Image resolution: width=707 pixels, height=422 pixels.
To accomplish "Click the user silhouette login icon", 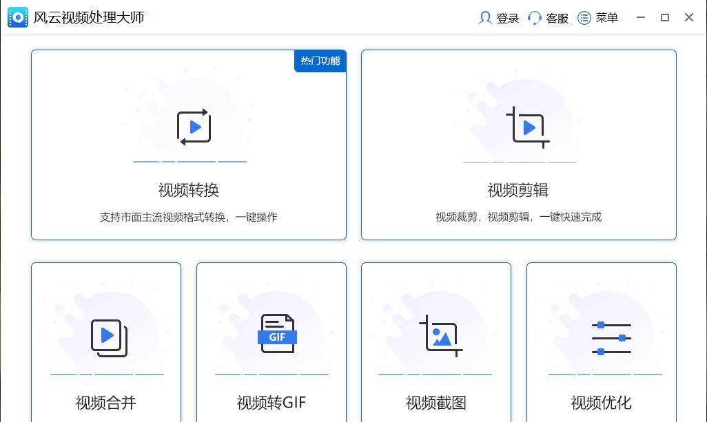I will click(x=484, y=17).
